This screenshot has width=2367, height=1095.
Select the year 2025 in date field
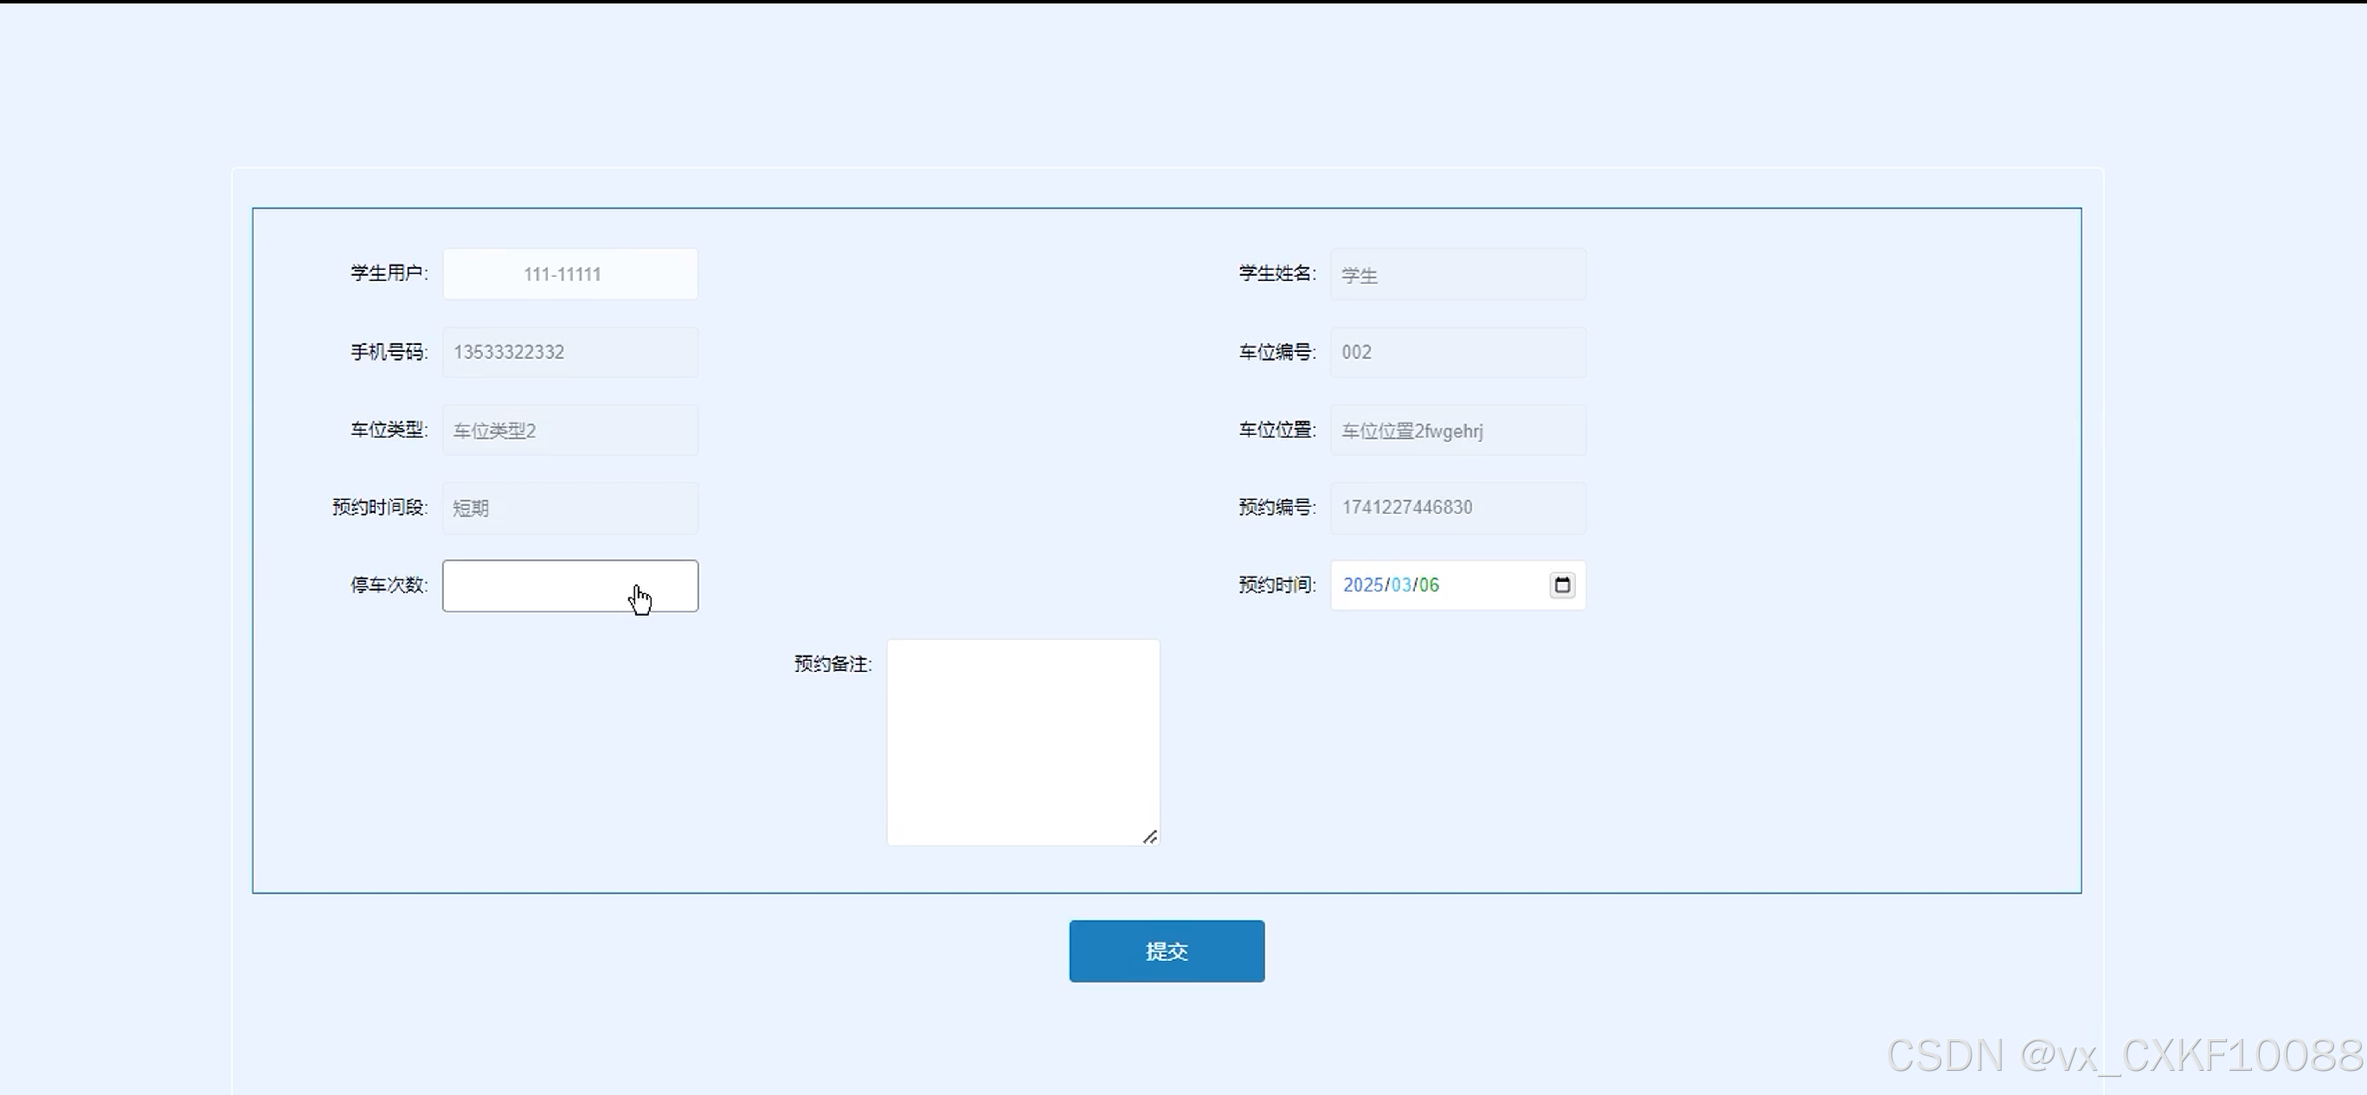(x=1363, y=586)
